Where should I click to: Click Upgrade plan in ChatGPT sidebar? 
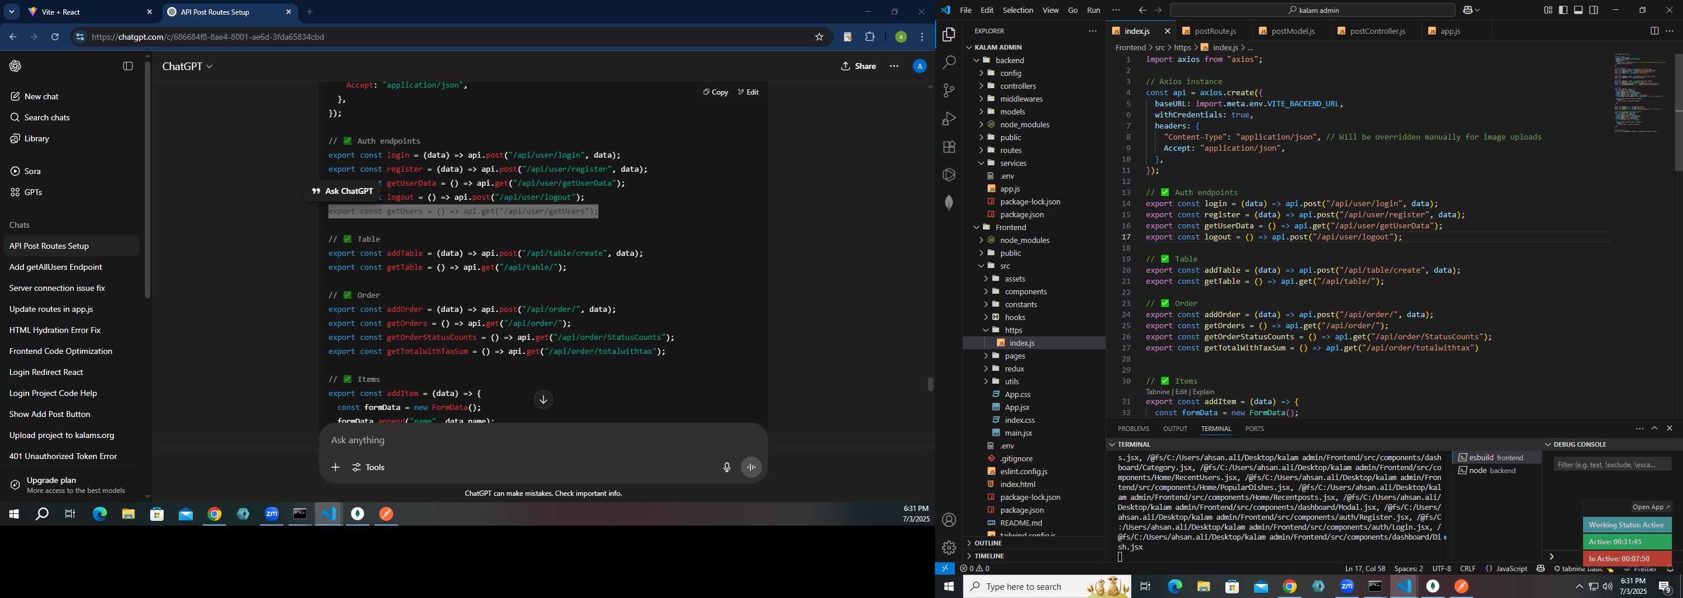tap(76, 484)
